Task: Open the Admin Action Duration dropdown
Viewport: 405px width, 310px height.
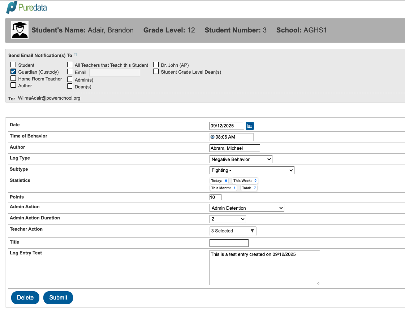Action: point(228,219)
